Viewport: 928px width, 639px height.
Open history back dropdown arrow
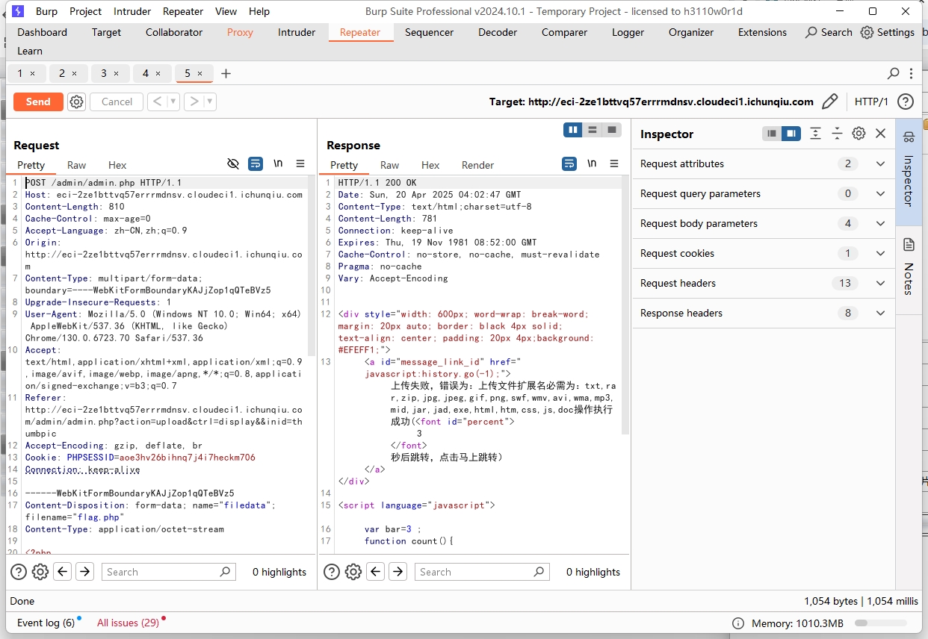pyautogui.click(x=173, y=102)
